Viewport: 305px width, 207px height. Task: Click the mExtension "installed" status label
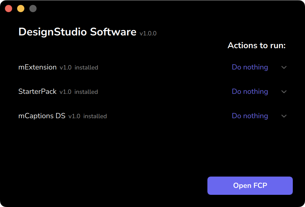[x=86, y=68]
